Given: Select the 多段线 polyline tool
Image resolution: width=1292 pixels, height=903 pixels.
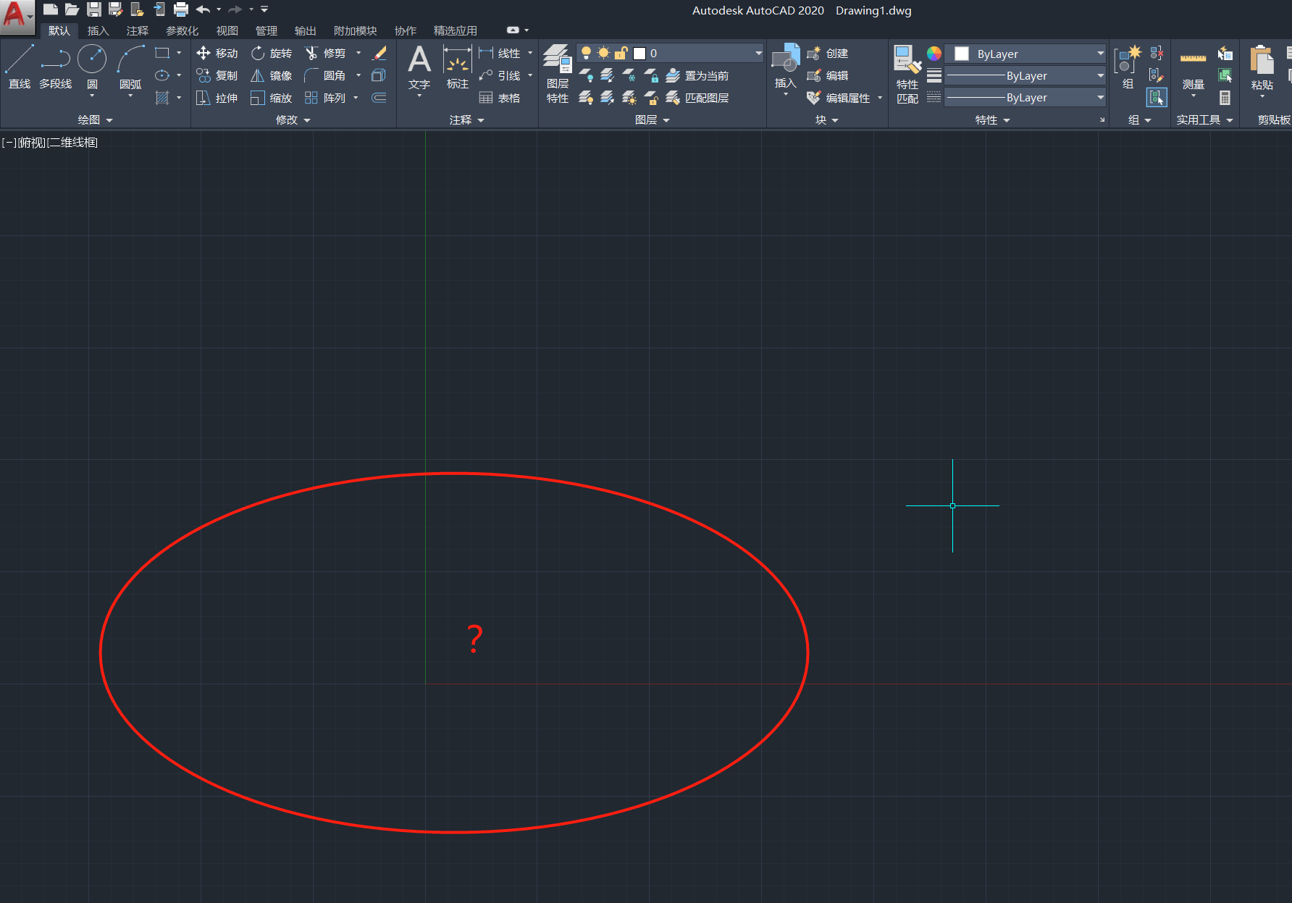Looking at the screenshot, I should point(56,67).
